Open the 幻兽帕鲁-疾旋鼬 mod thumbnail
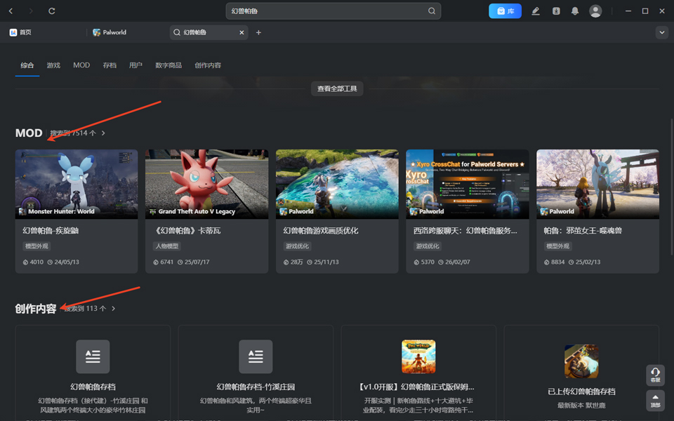 (x=77, y=184)
